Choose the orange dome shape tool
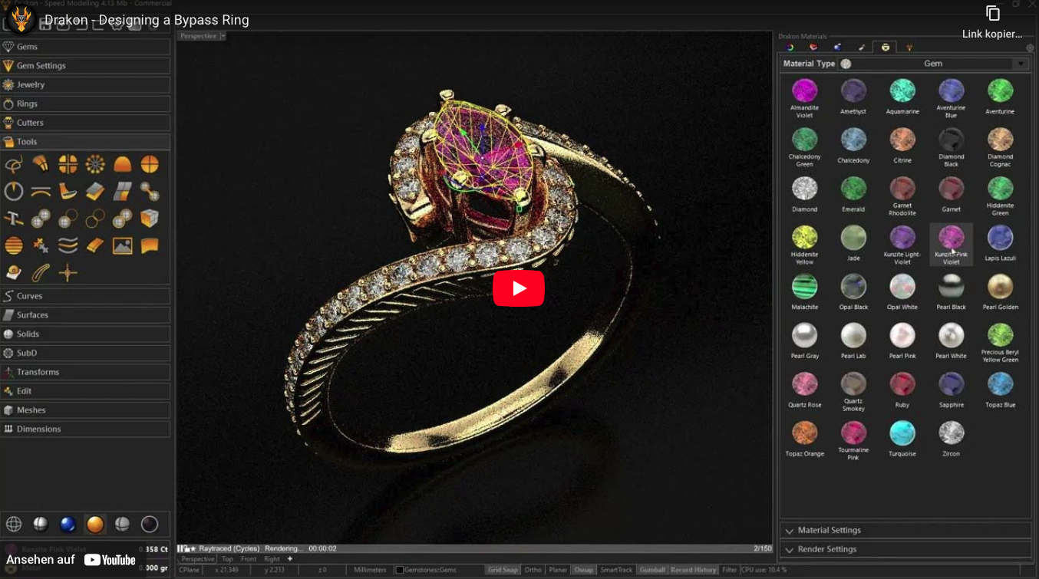 (x=122, y=164)
